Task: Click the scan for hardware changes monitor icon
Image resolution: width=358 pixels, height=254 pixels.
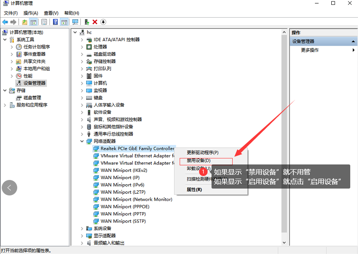Action: 75,22
